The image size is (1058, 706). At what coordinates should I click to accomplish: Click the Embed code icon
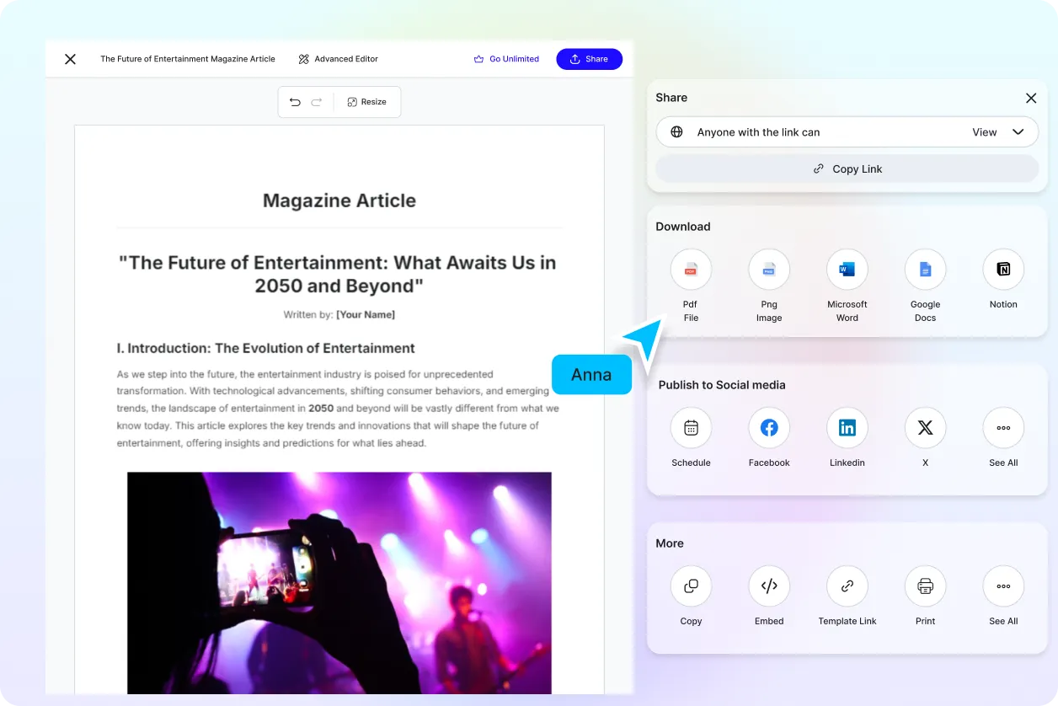pyautogui.click(x=769, y=586)
